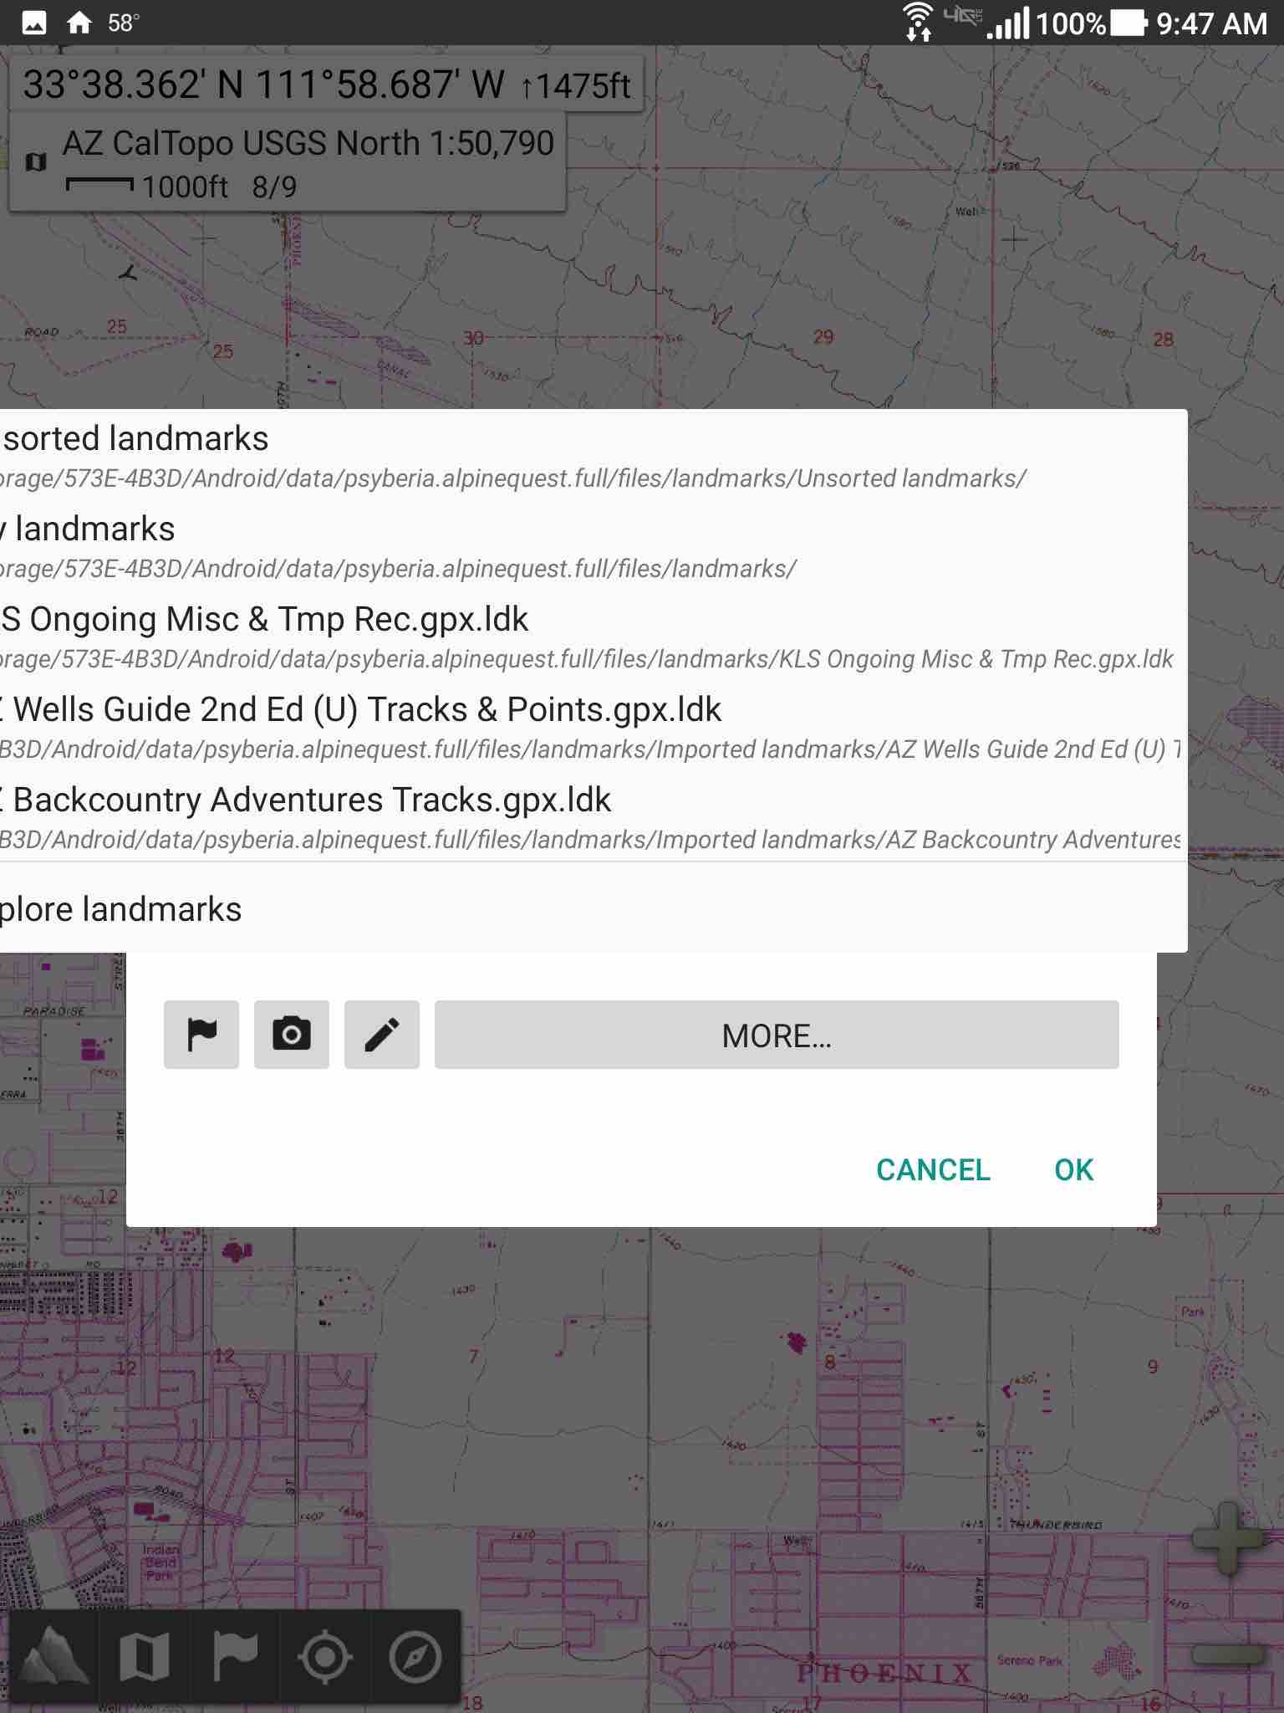Zoom out with the minus icon
Viewport: 1284px width, 1713px height.
point(1226,1654)
